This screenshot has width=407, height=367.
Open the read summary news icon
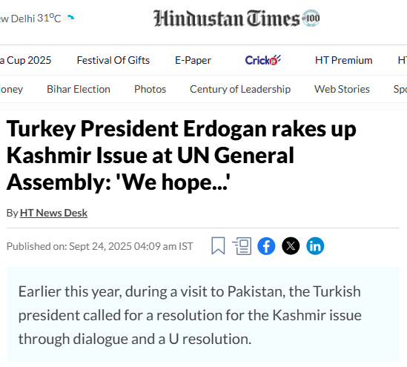(242, 246)
